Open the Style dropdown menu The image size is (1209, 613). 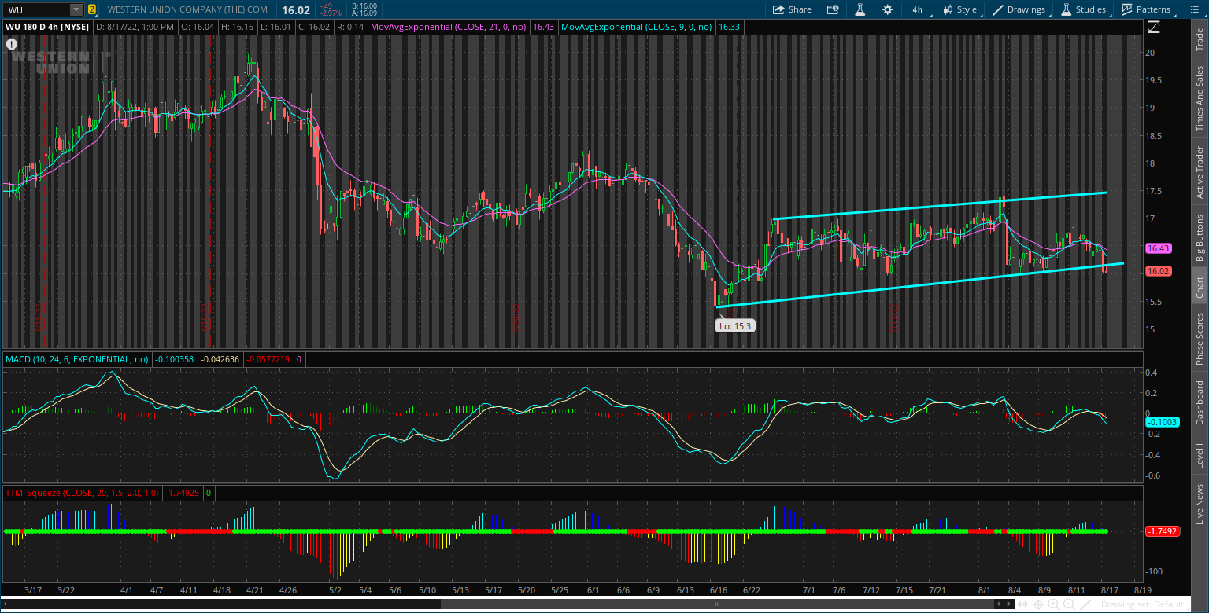(960, 9)
